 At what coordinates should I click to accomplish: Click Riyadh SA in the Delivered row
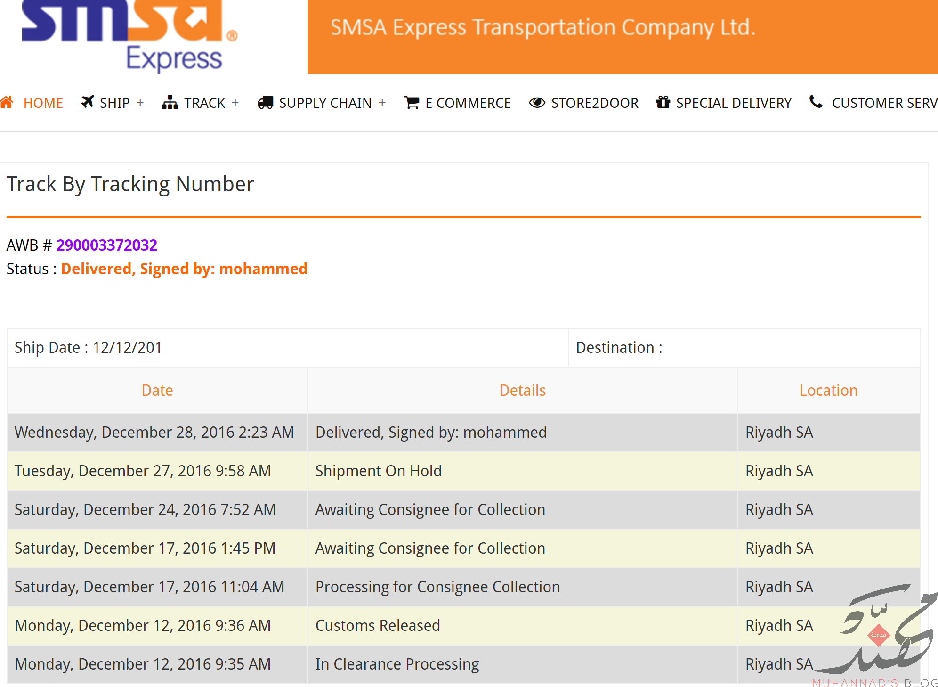point(779,433)
